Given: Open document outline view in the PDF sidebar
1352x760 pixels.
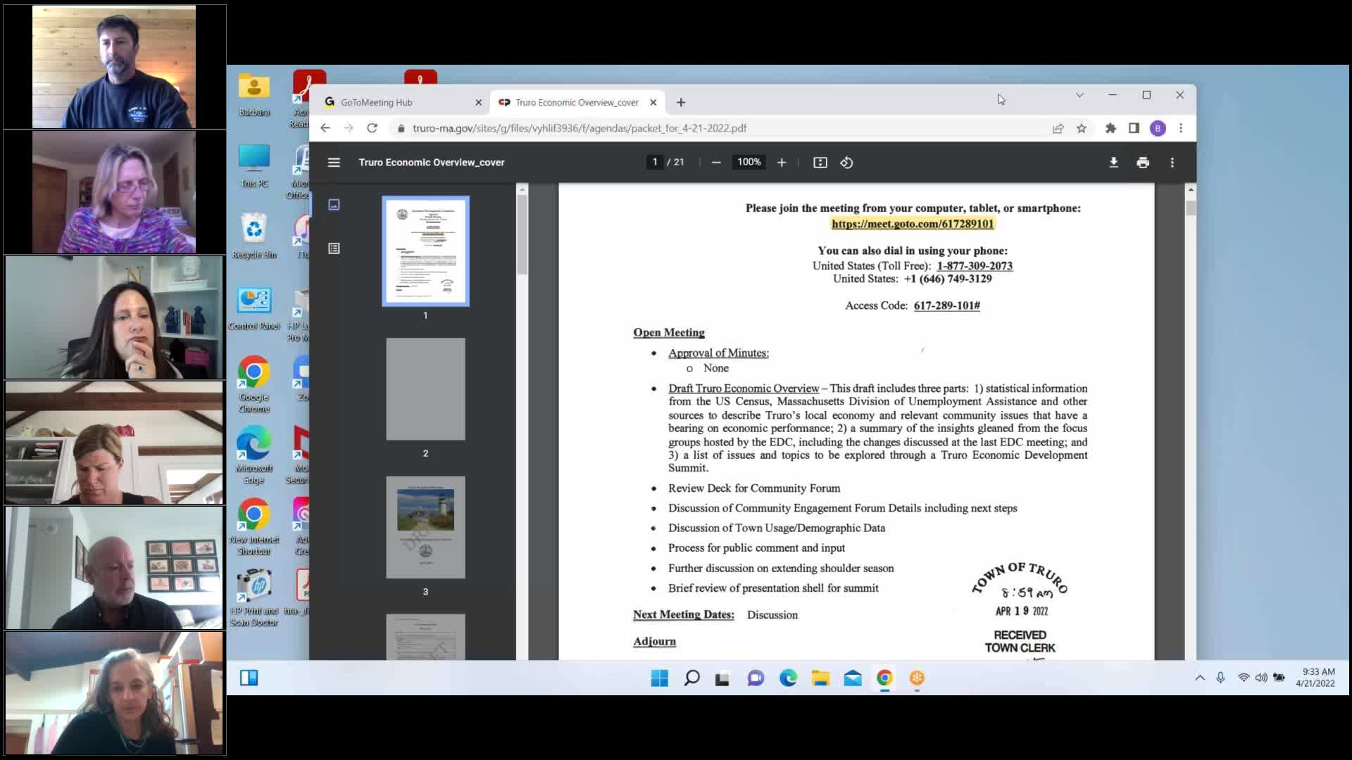Looking at the screenshot, I should 334,248.
